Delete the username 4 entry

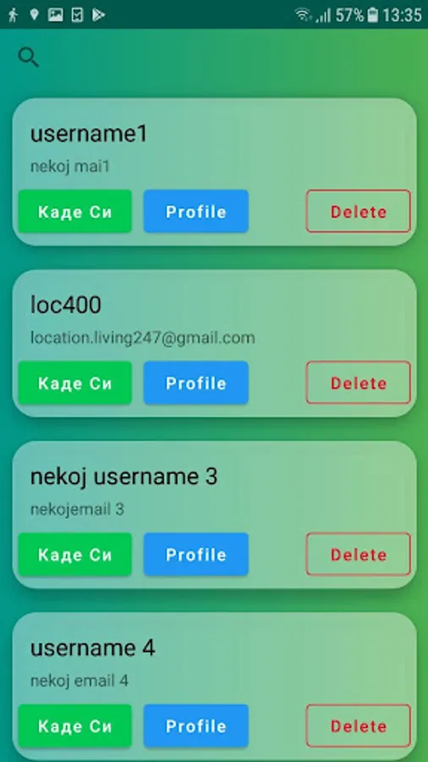click(x=359, y=726)
